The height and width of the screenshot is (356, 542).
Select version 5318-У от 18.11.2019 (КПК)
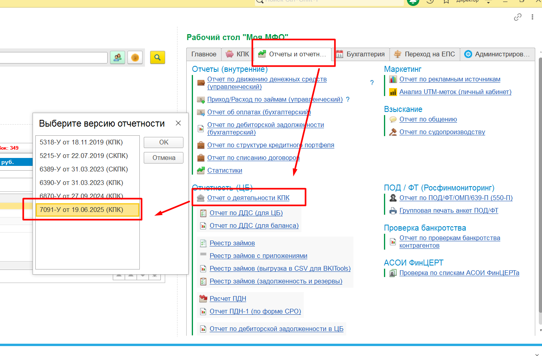click(x=87, y=142)
